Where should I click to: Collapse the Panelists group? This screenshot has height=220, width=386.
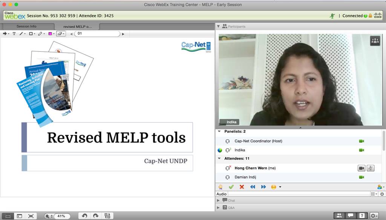(x=219, y=131)
